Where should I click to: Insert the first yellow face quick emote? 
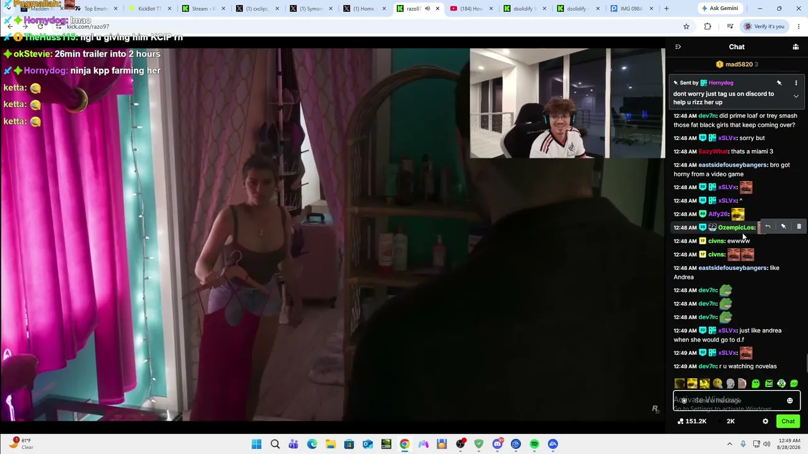pos(679,383)
